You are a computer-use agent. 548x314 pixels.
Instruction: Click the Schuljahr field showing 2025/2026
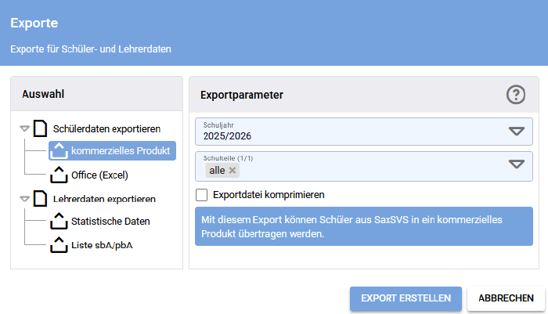(x=344, y=132)
